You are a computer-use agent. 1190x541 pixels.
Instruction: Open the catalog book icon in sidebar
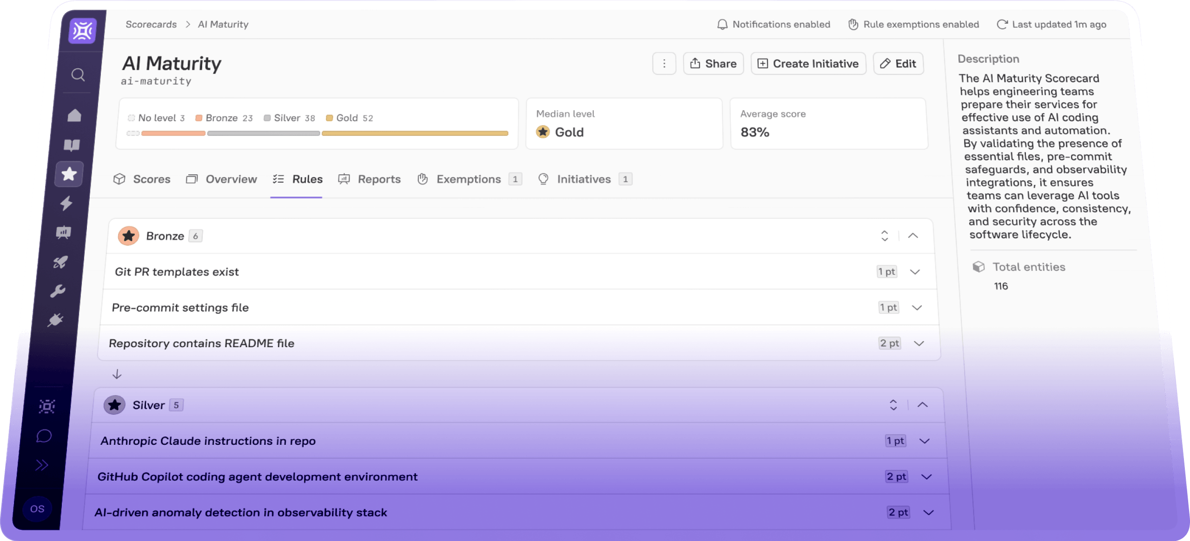[x=72, y=145]
